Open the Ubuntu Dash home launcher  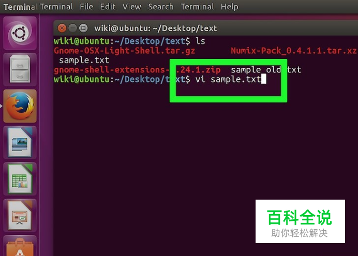point(20,33)
